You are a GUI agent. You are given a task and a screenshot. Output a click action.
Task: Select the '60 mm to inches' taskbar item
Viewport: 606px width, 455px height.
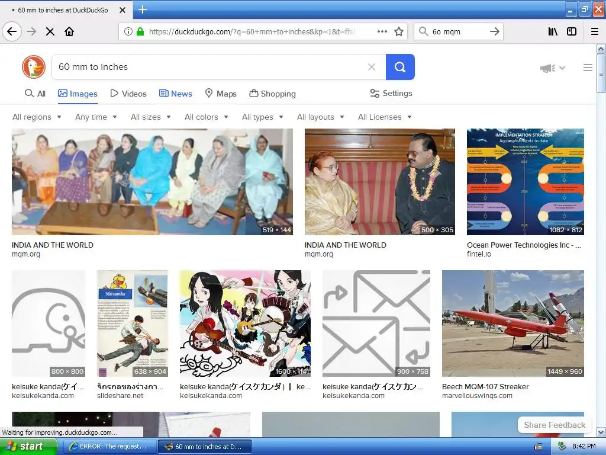204,446
